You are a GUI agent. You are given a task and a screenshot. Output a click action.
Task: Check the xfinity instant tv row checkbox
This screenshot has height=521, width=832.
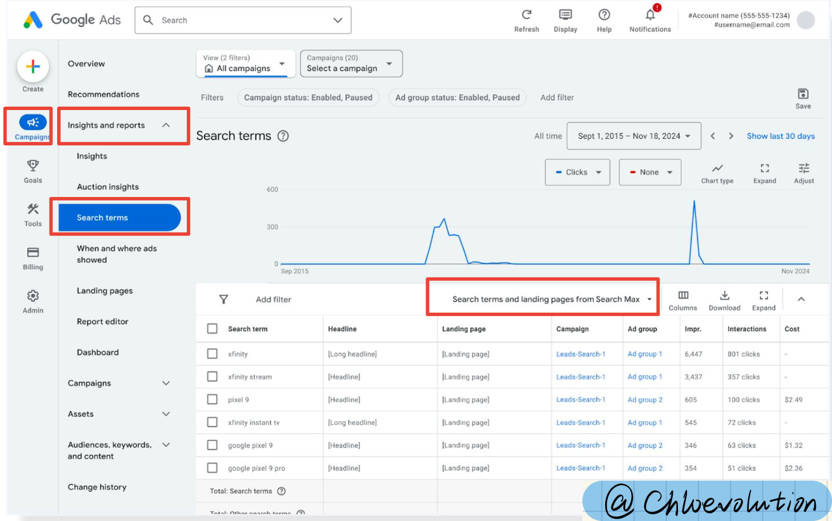point(213,422)
